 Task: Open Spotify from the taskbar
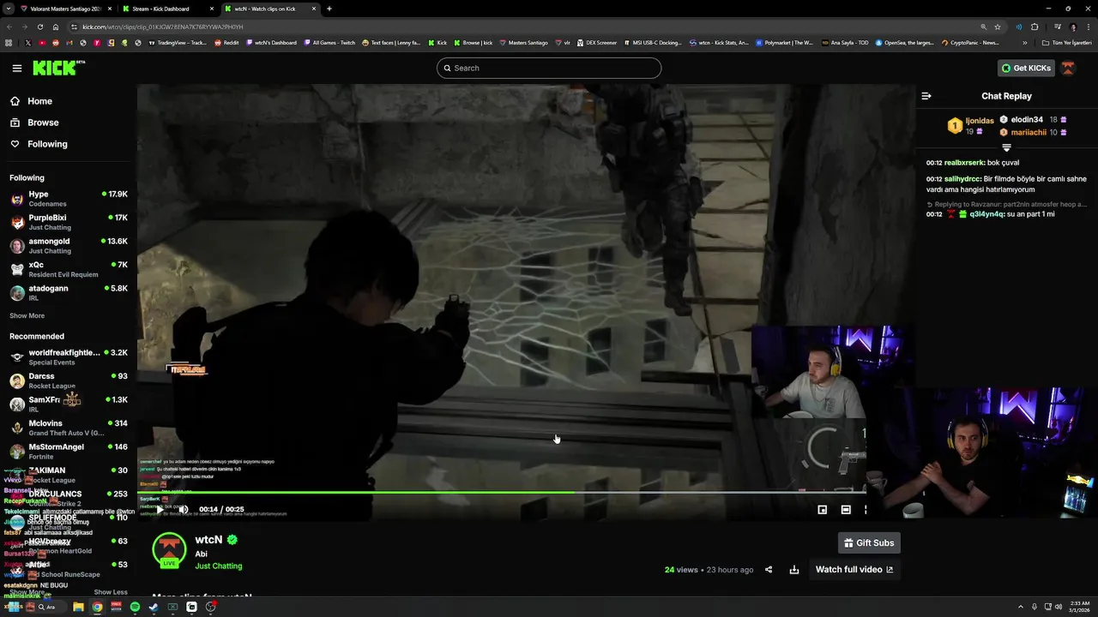coord(135,607)
